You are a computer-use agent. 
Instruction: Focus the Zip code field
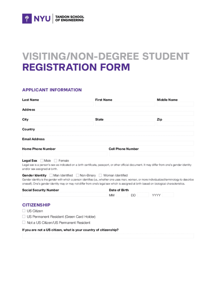[175, 123]
